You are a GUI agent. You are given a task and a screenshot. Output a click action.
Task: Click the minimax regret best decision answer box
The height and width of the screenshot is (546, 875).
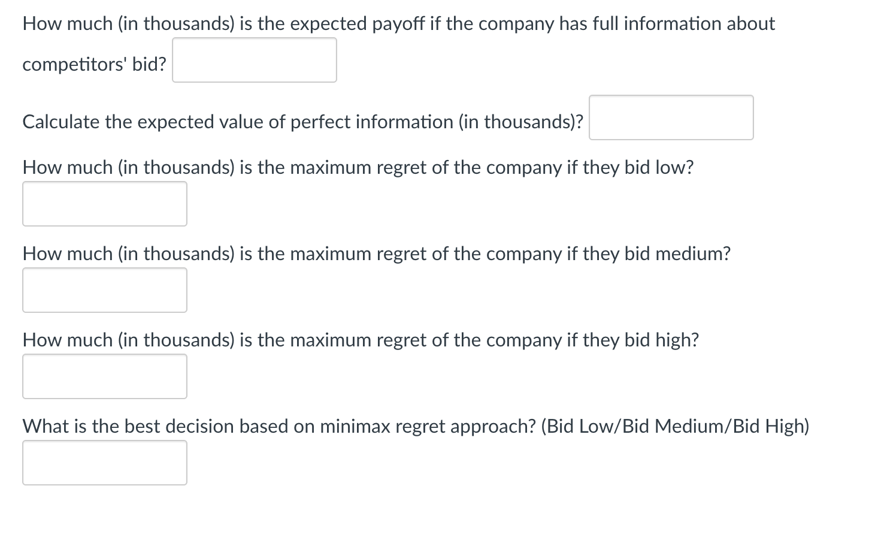pyautogui.click(x=105, y=463)
